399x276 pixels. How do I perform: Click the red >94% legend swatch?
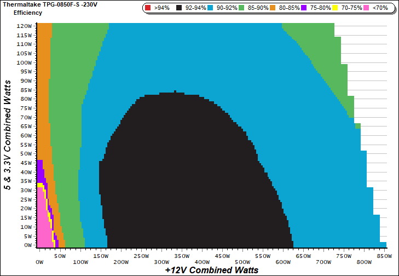148,8
